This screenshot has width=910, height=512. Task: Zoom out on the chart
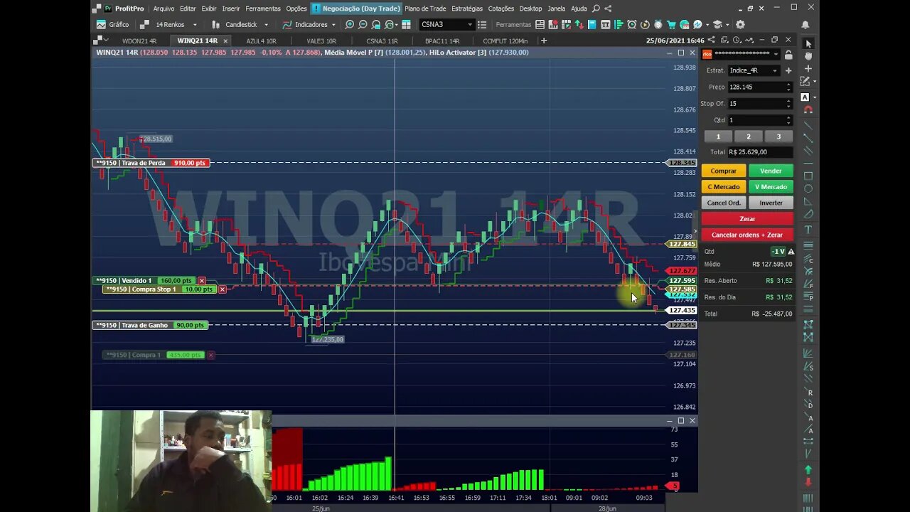pyautogui.click(x=363, y=24)
